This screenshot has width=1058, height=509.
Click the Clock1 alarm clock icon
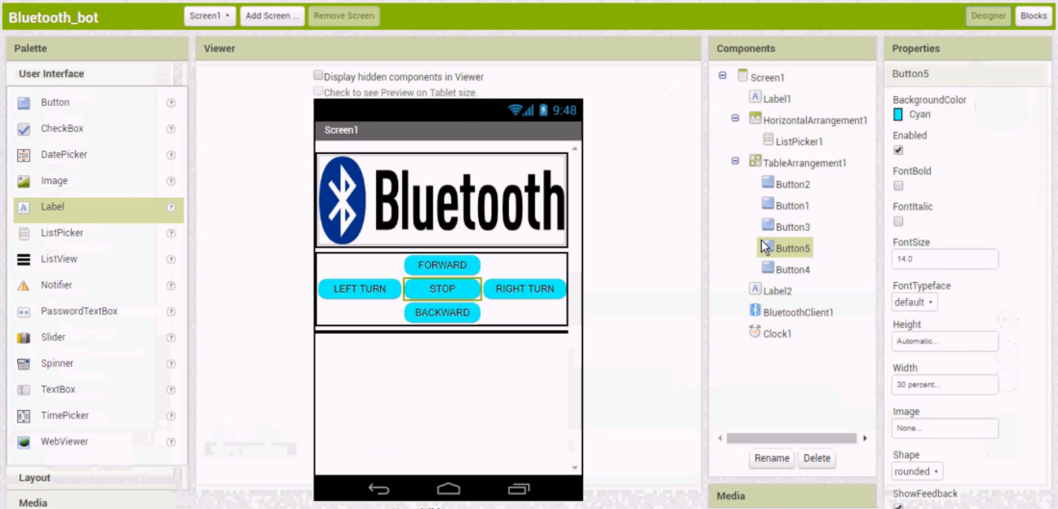(755, 332)
